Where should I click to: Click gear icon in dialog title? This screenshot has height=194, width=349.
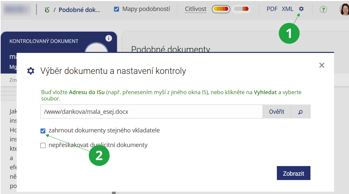click(x=31, y=71)
